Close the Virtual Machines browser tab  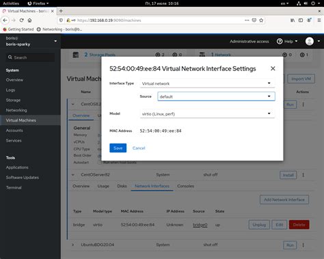tap(53, 11)
